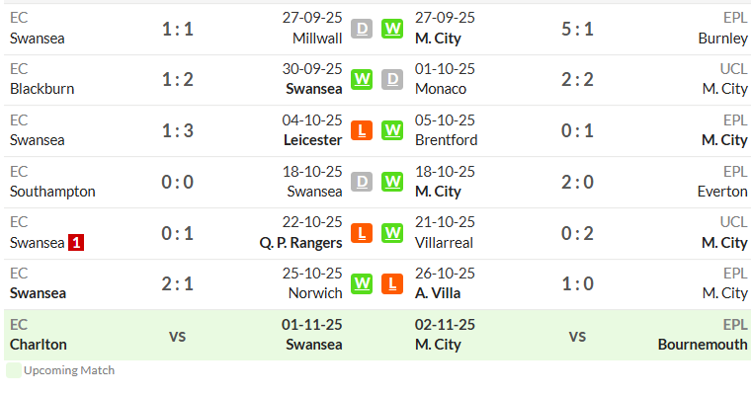
Task: Click the D badge for Southampton vs Swansea
Action: (362, 182)
